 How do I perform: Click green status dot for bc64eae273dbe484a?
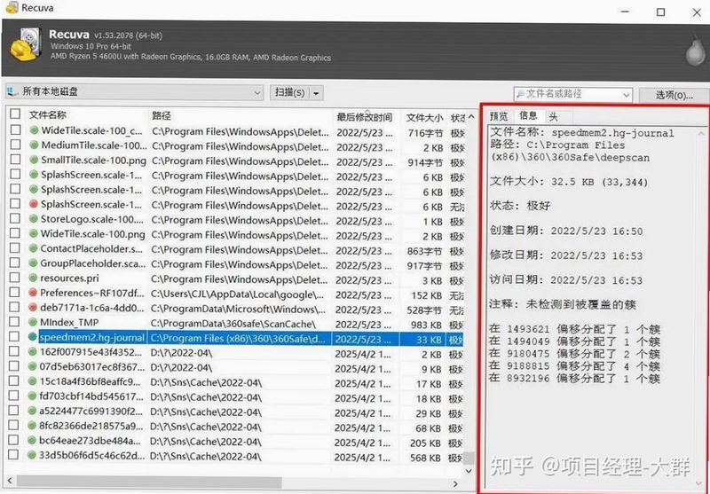32,441
